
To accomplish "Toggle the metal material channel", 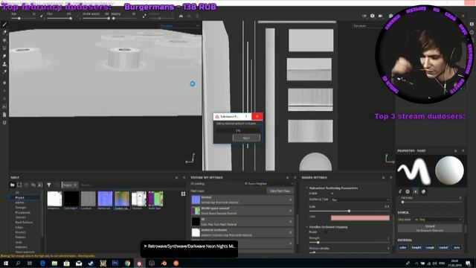I will coord(443,247).
